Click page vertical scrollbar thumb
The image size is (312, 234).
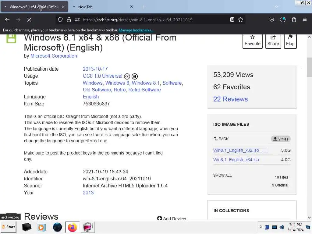click(x=309, y=67)
